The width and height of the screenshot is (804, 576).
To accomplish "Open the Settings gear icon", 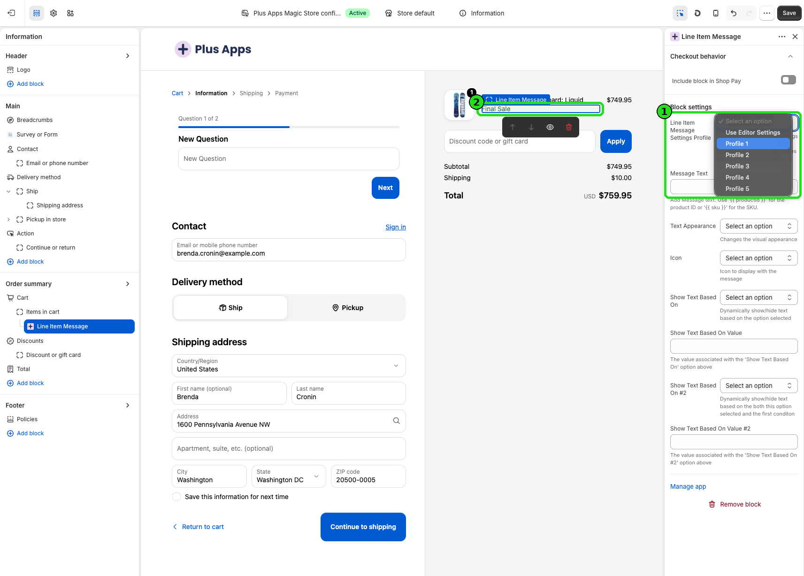I will [54, 13].
